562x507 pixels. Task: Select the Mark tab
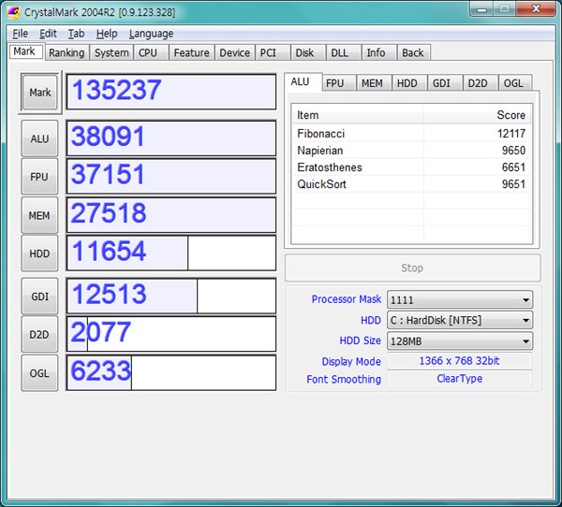point(26,51)
